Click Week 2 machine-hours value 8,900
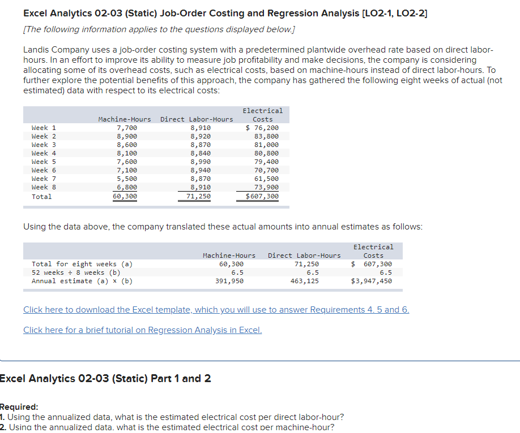 [127, 136]
